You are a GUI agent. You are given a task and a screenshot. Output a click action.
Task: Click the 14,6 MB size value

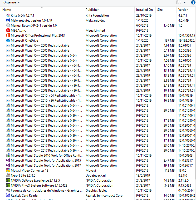(x=169, y=196)
